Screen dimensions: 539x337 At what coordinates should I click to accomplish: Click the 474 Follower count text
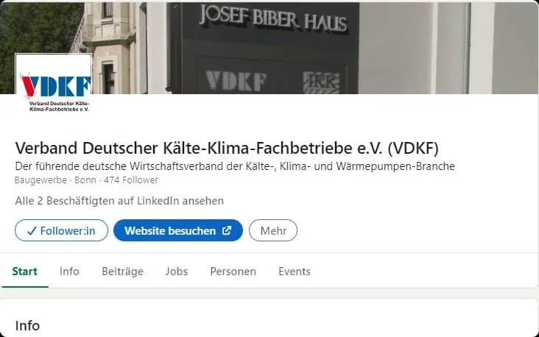(x=131, y=180)
